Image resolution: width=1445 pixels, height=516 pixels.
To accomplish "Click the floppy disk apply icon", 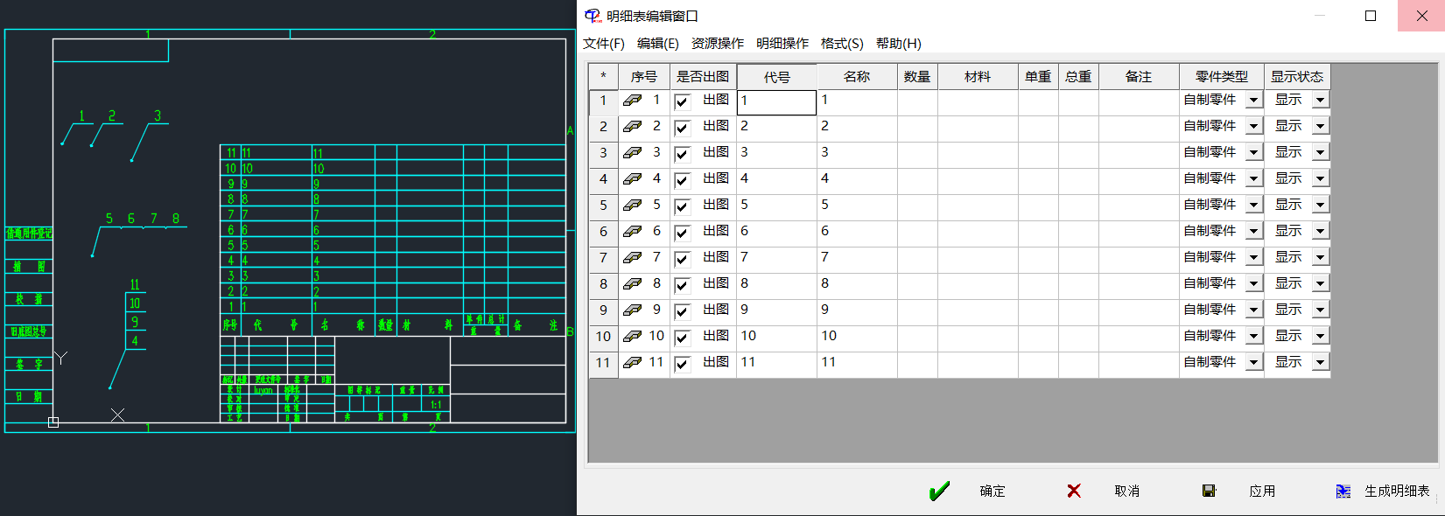I will (x=1209, y=492).
